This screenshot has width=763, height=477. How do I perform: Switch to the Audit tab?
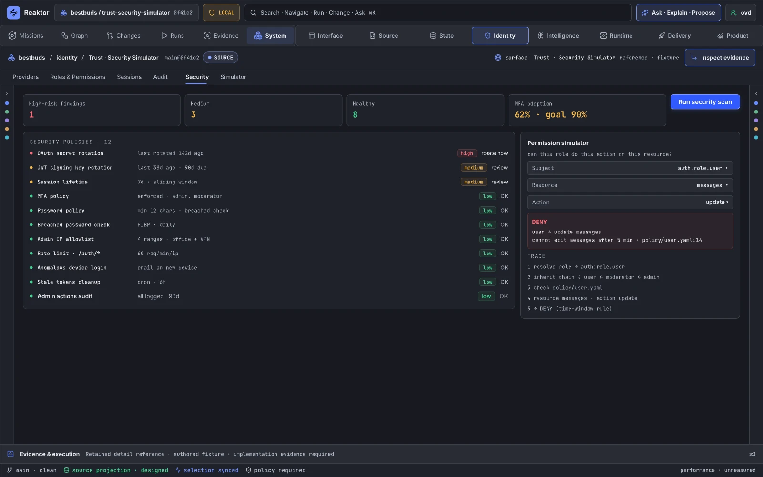[160, 77]
